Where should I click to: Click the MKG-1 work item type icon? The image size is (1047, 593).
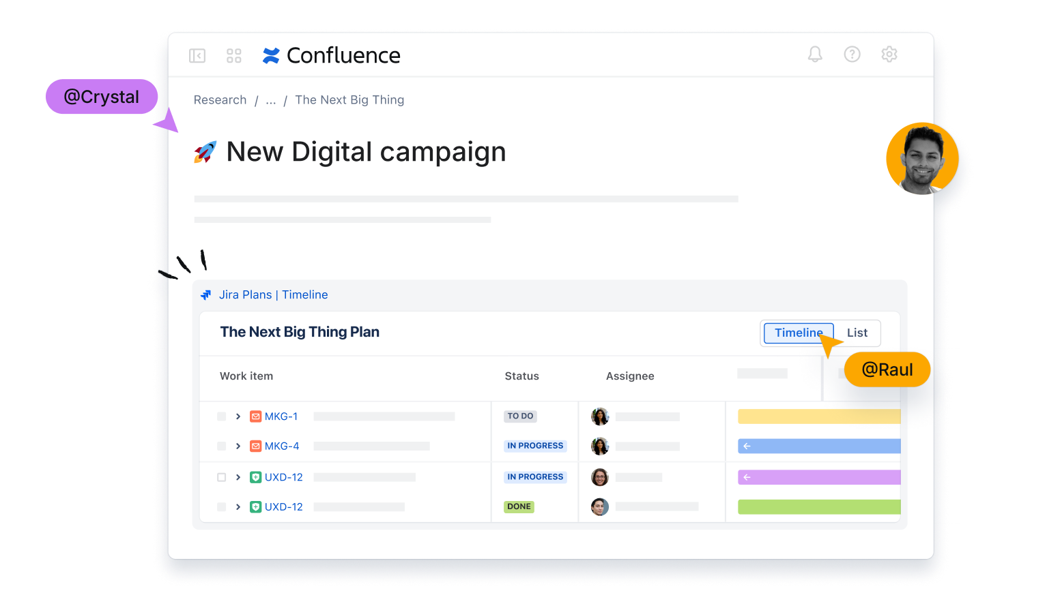pyautogui.click(x=256, y=416)
